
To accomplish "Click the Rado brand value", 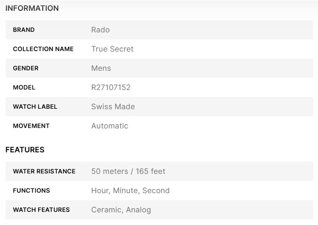I will 100,30.
